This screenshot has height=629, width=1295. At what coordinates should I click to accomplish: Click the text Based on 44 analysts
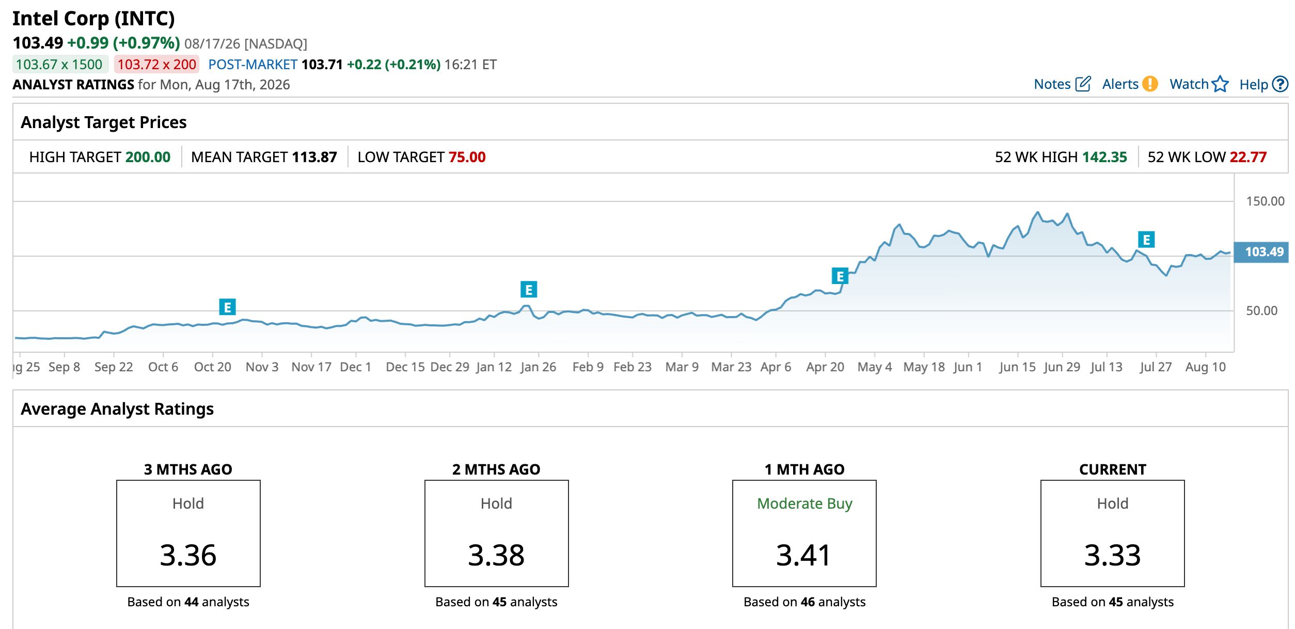188,602
